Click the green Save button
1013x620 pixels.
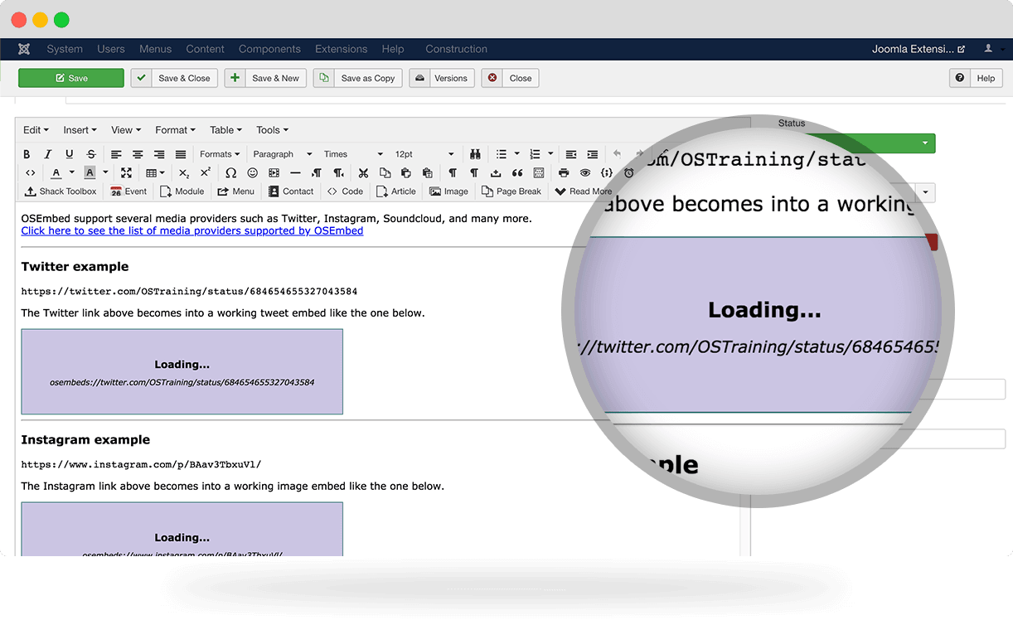click(x=71, y=78)
